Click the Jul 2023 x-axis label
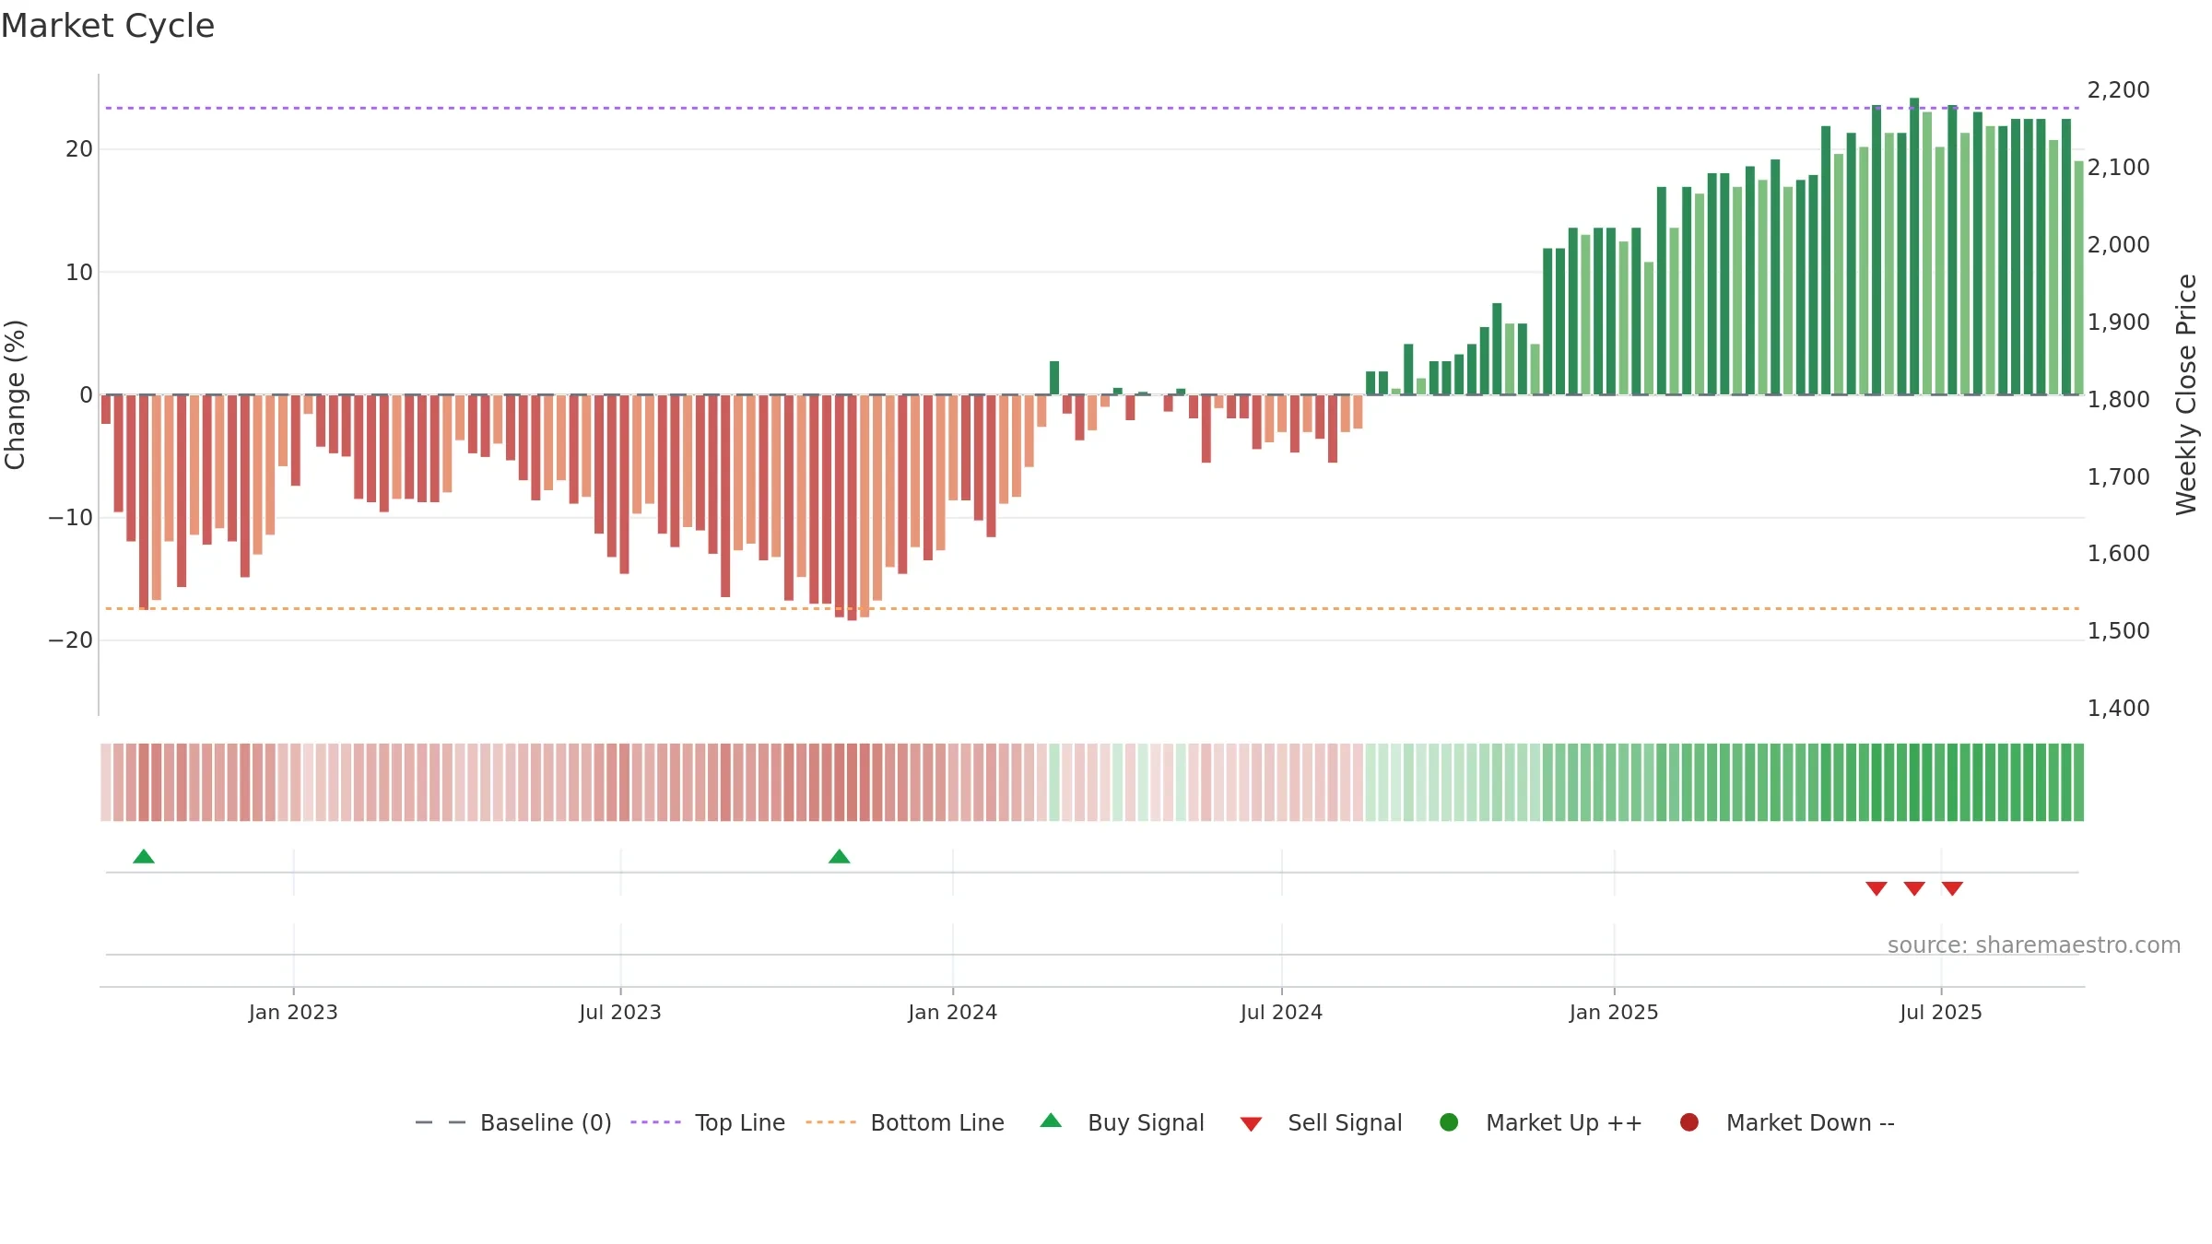This screenshot has width=2212, height=1244. (x=620, y=1012)
